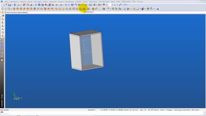
Task: Click the command input showing 400 at the bottom
Action: pyautogui.click(x=102, y=112)
